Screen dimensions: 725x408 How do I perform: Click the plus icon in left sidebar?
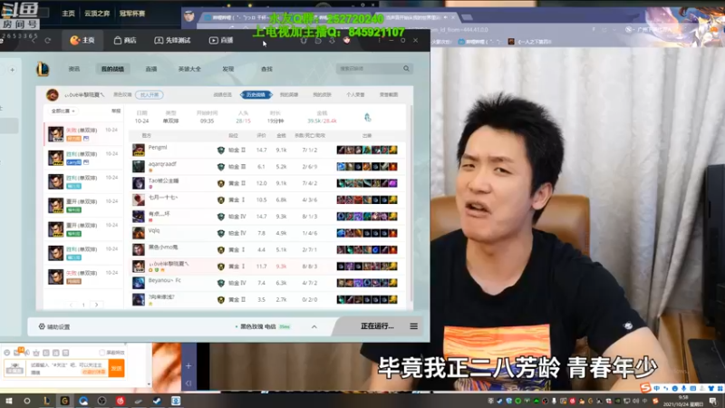tap(13, 70)
